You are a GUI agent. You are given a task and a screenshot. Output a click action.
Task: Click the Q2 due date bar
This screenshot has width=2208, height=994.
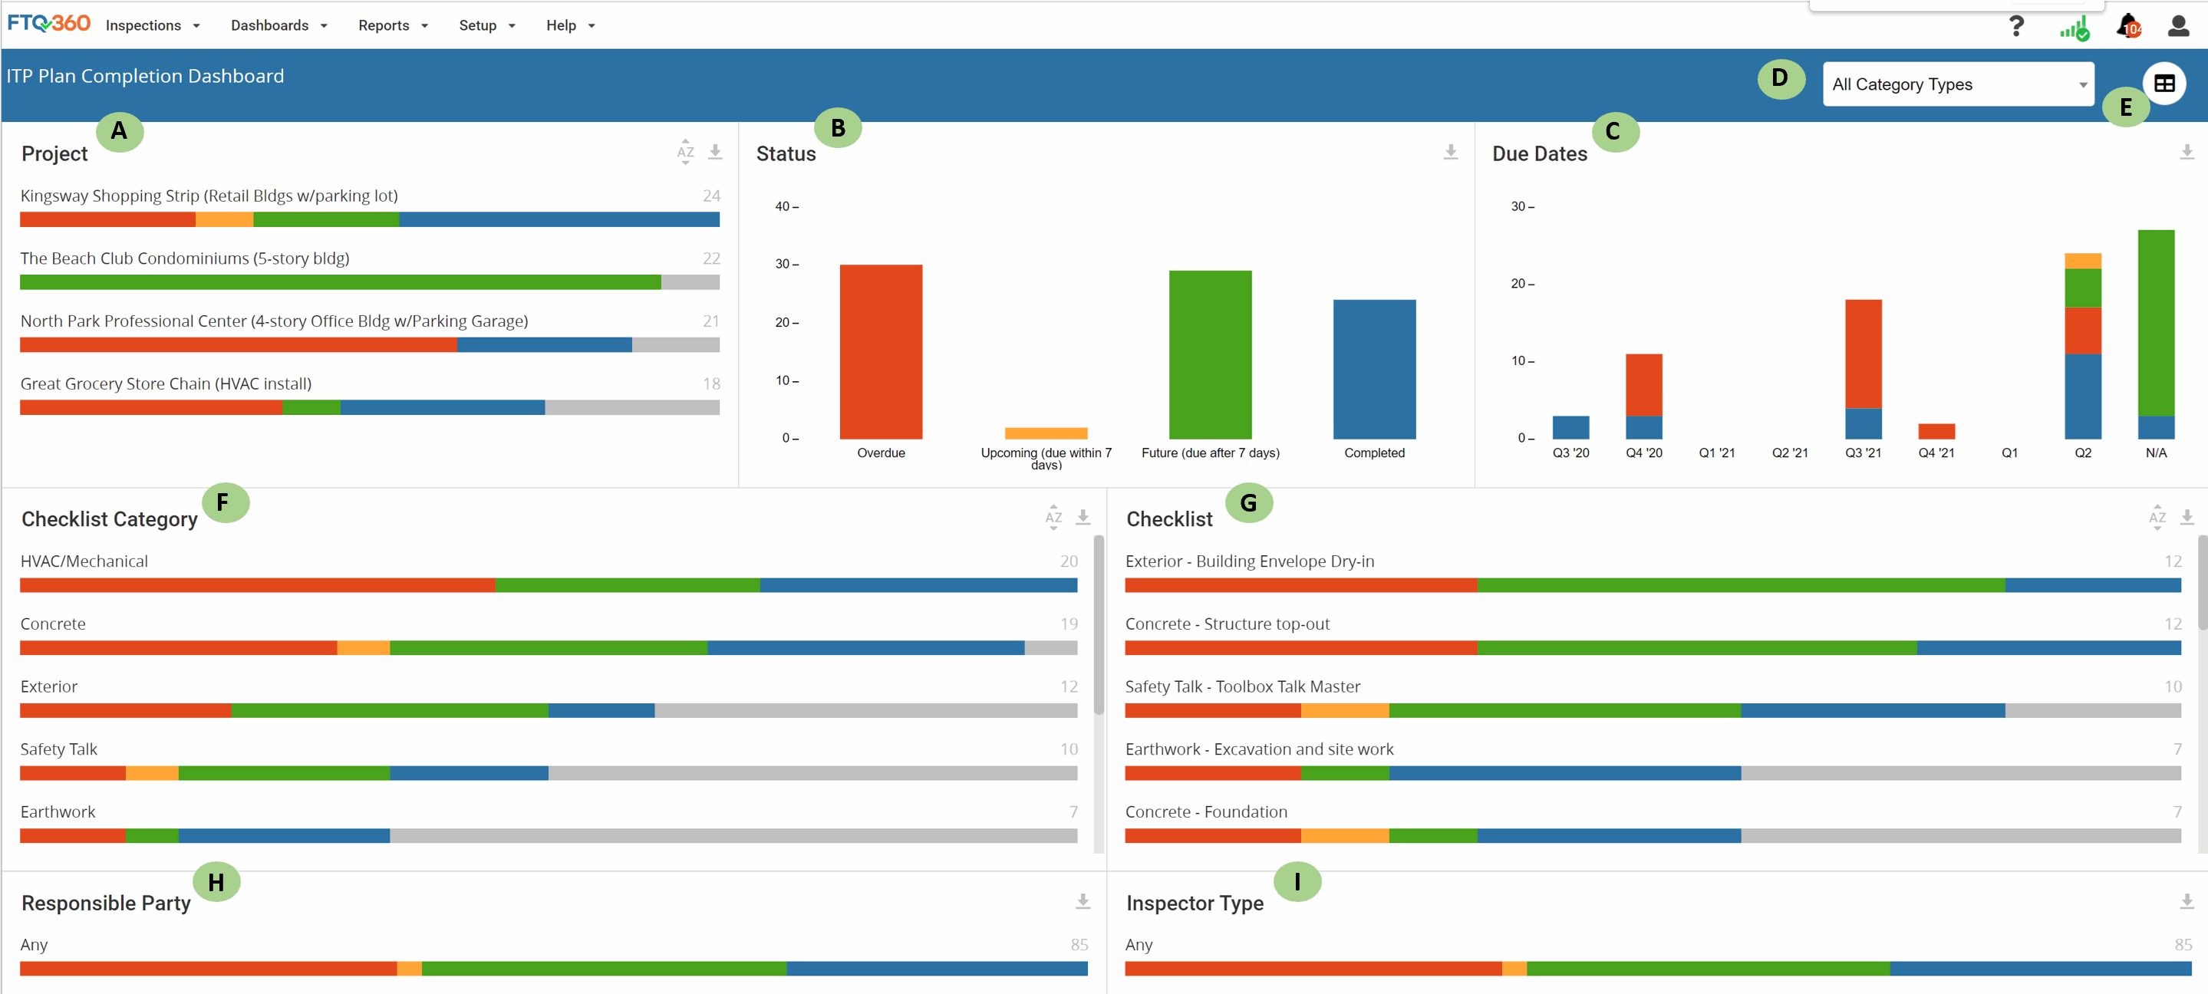[2083, 346]
